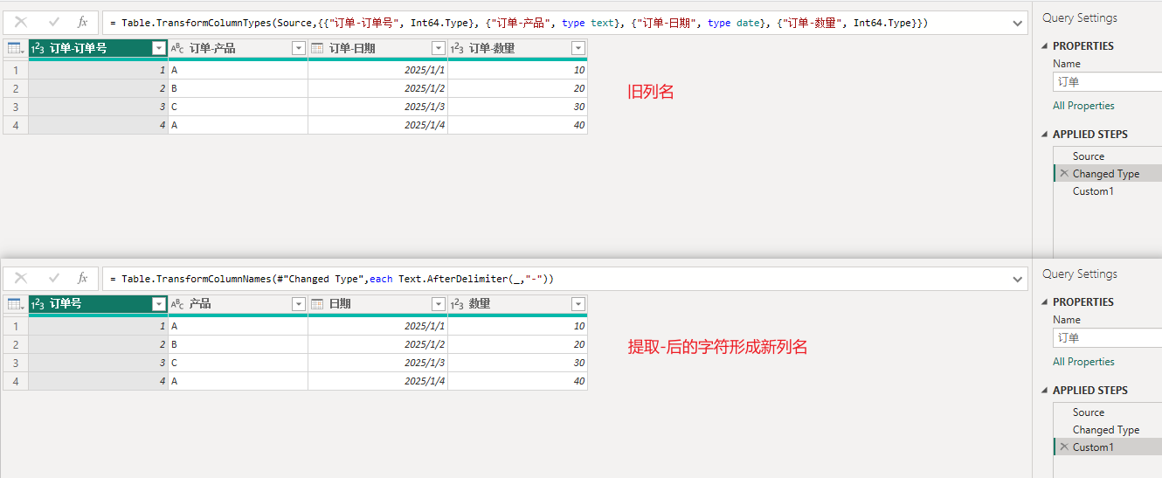The width and height of the screenshot is (1162, 478).
Task: Click the fx icon beside the TransformColumnNames formula
Action: click(x=83, y=279)
